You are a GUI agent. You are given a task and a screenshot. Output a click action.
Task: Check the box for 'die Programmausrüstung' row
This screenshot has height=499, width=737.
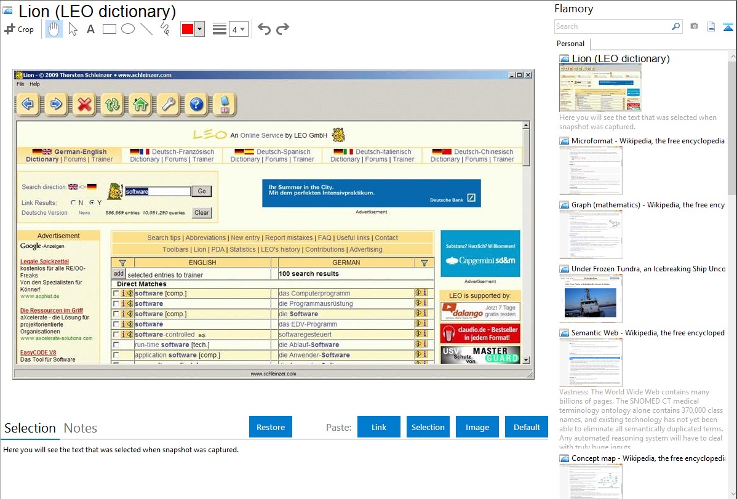tap(116, 304)
